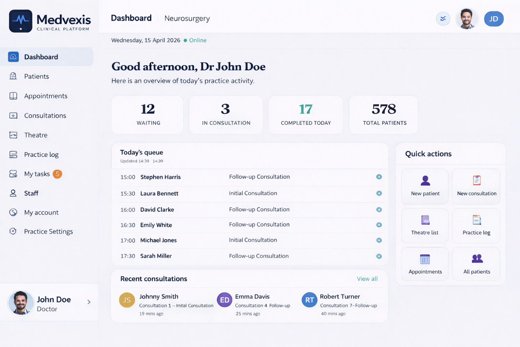Image resolution: width=520 pixels, height=347 pixels.
Task: Click the sort arrows control in the header
Action: click(x=443, y=19)
